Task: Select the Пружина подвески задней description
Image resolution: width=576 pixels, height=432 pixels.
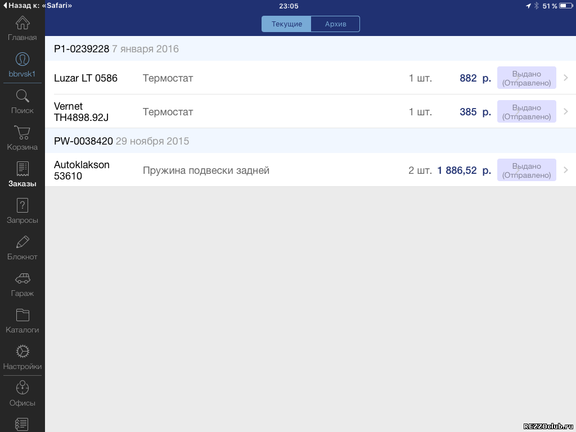Action: [x=206, y=170]
